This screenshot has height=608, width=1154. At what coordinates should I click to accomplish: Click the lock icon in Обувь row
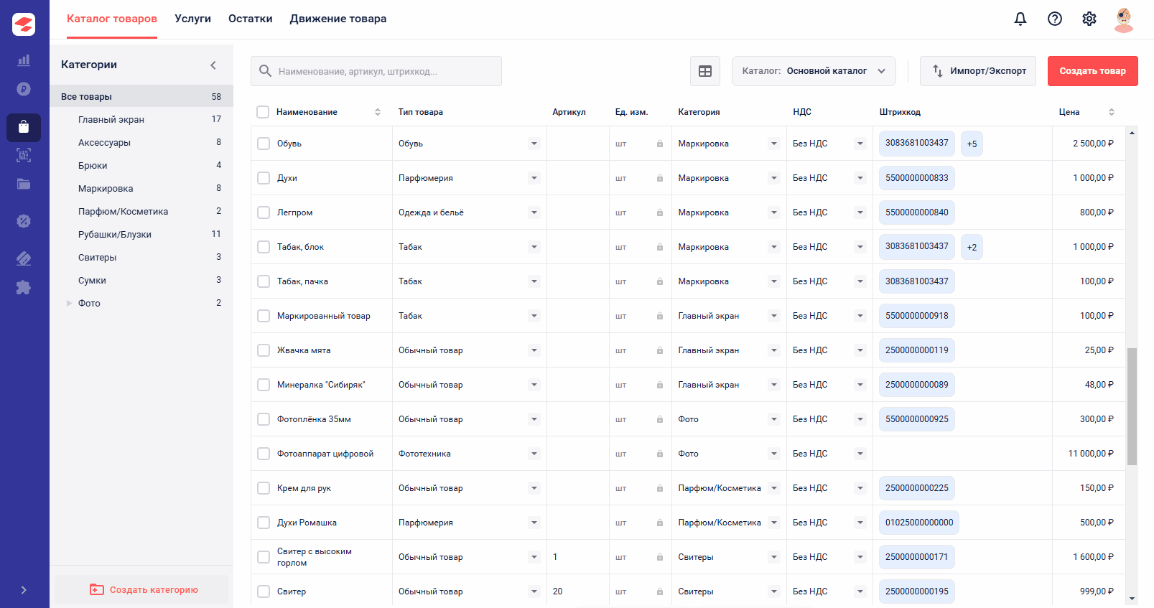[x=659, y=144]
